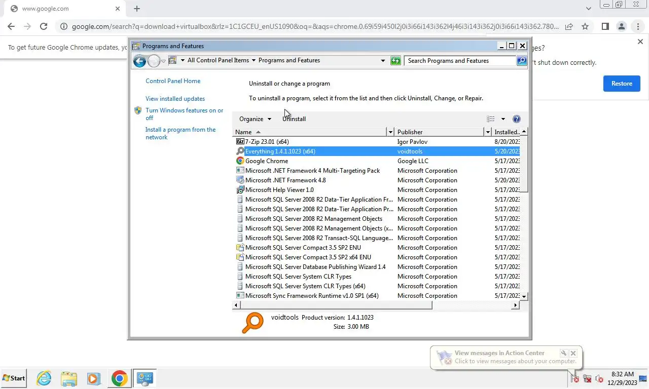The image size is (649, 389).
Task: Click the 7-Zip 23.01 program icon
Action: click(240, 142)
